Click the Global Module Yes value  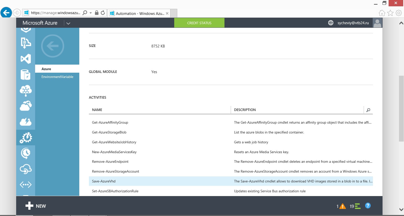[x=154, y=72]
